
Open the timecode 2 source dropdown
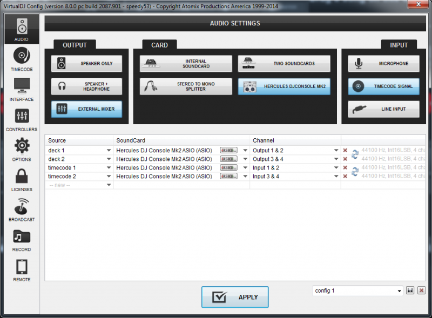pos(109,177)
